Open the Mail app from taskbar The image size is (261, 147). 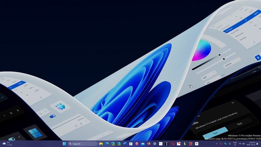(143, 144)
